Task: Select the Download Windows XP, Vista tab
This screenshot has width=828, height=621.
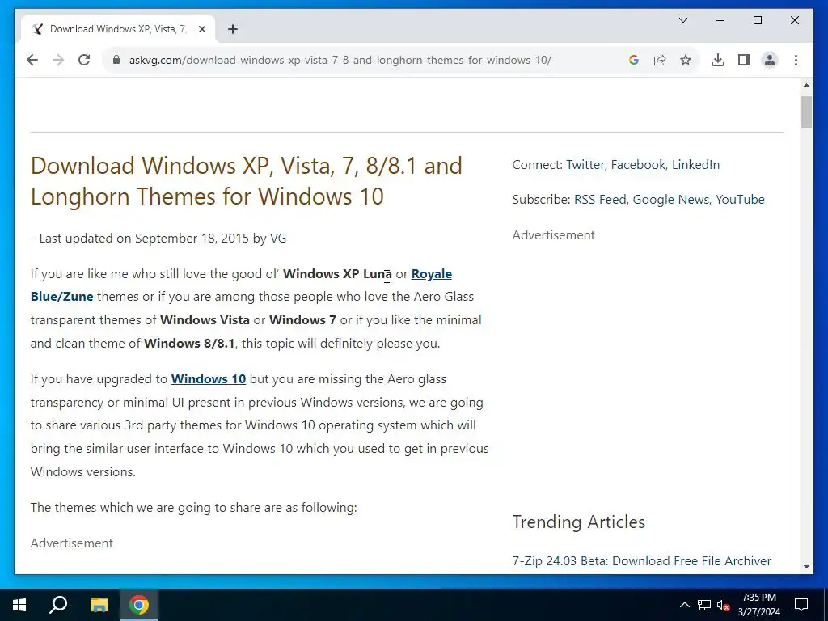Action: click(118, 29)
